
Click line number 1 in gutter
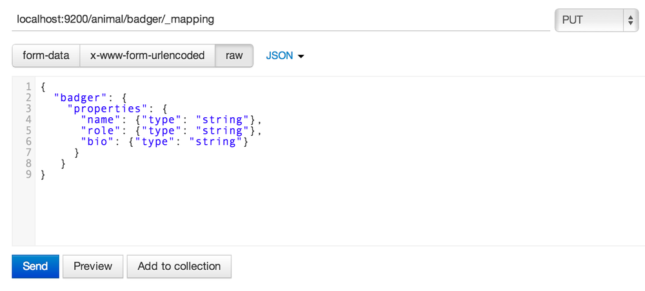28,87
